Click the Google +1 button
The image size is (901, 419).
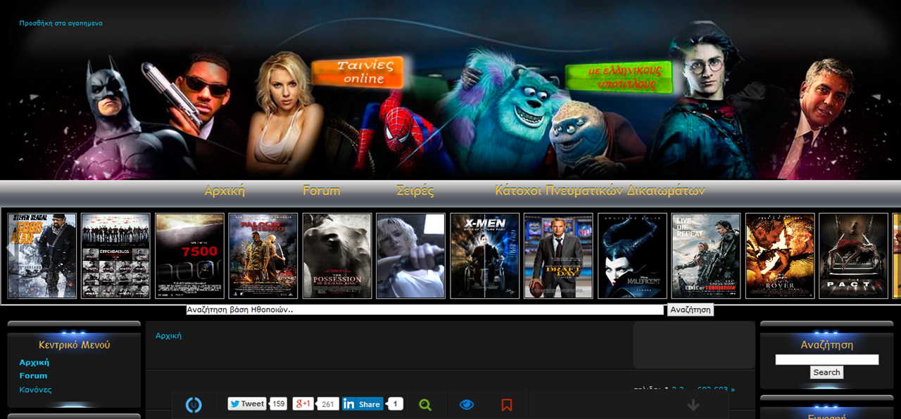pos(303,404)
